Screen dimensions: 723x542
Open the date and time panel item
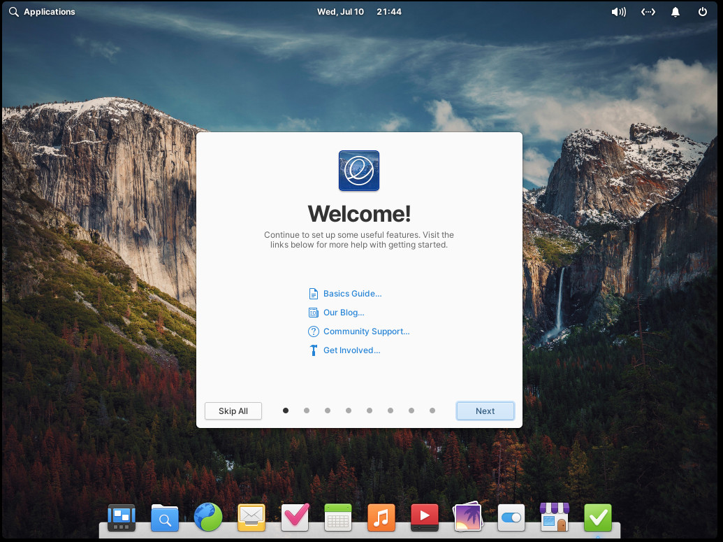click(x=359, y=12)
